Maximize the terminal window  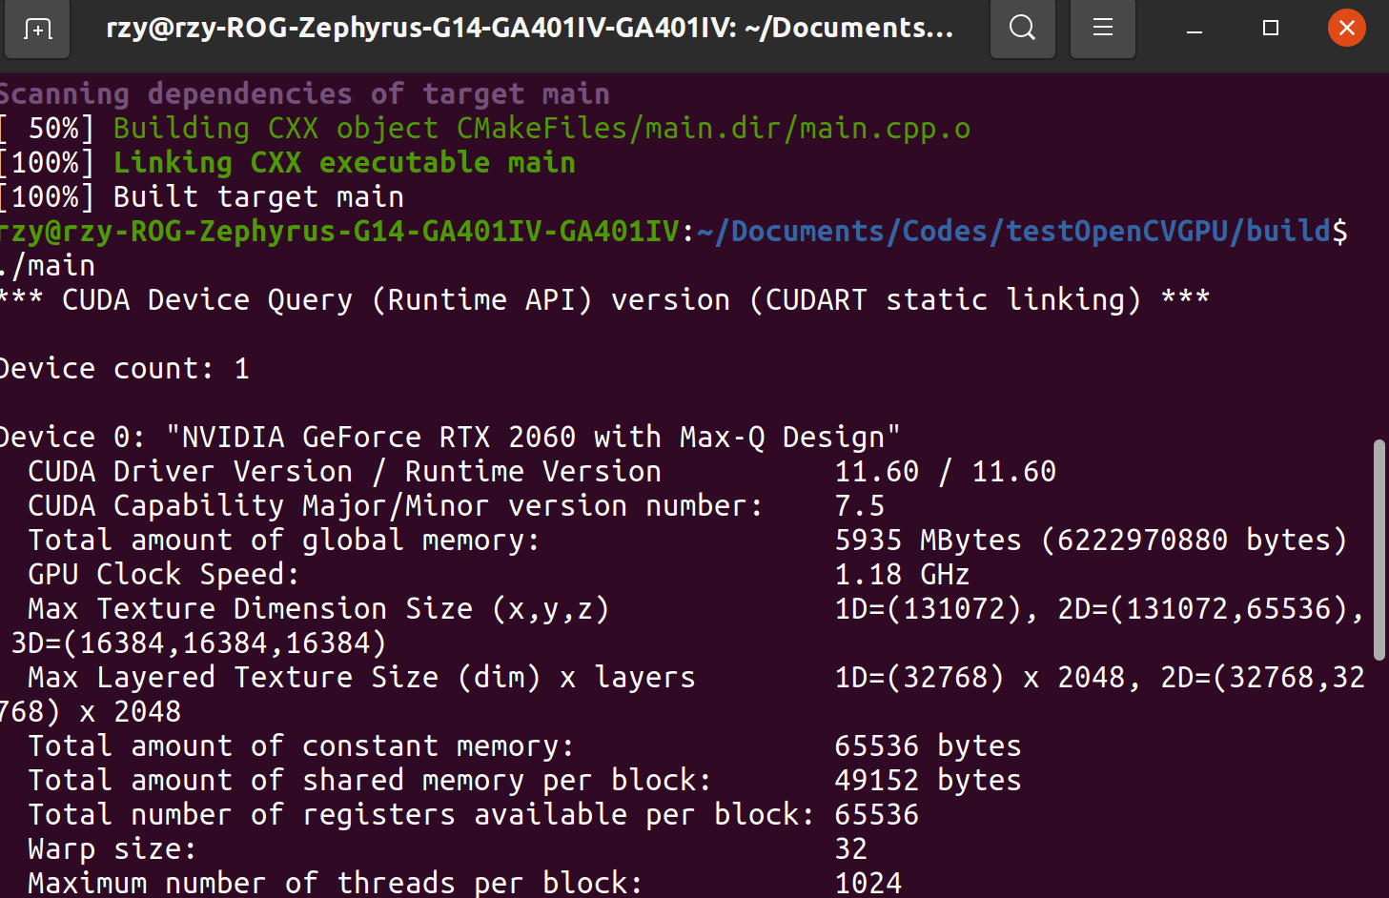coord(1271,29)
